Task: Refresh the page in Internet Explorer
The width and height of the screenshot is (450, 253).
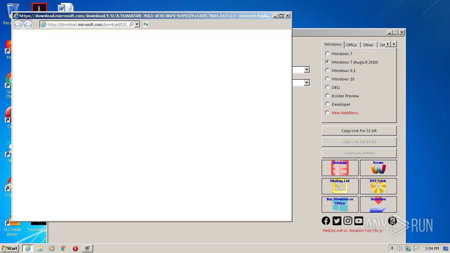Action: 146,24
